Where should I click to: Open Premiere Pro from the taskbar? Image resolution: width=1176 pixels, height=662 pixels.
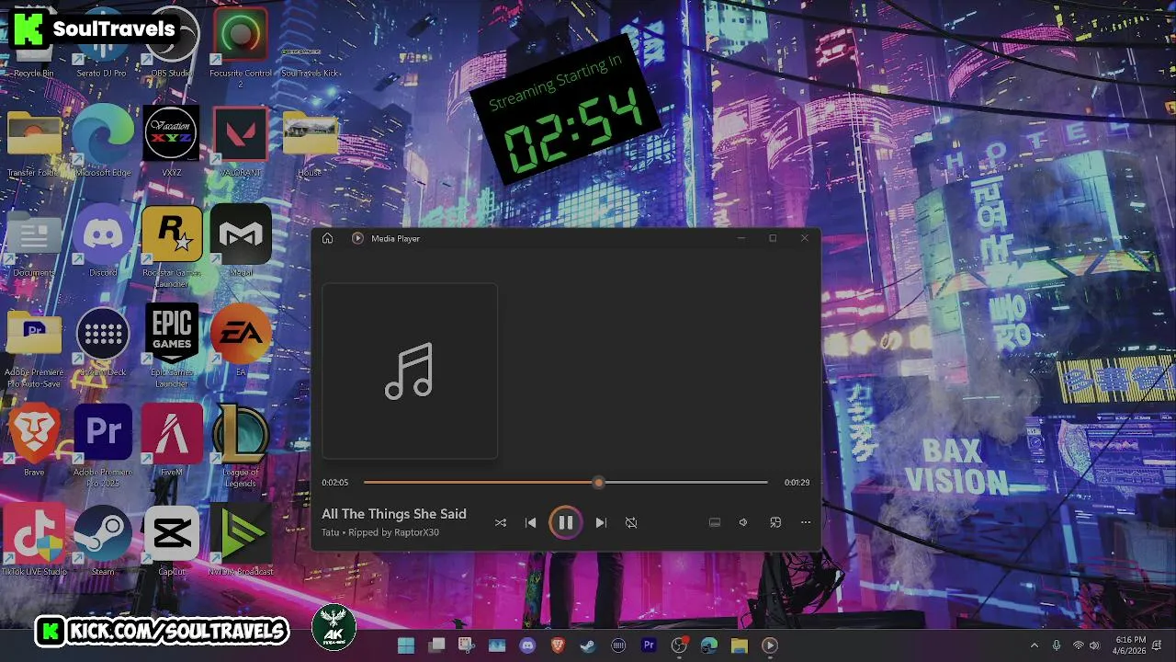649,645
